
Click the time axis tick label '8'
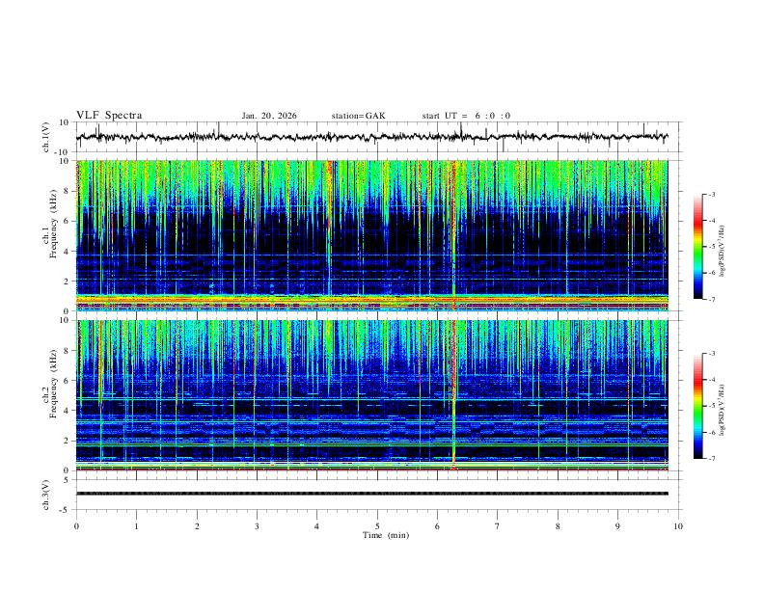point(558,526)
